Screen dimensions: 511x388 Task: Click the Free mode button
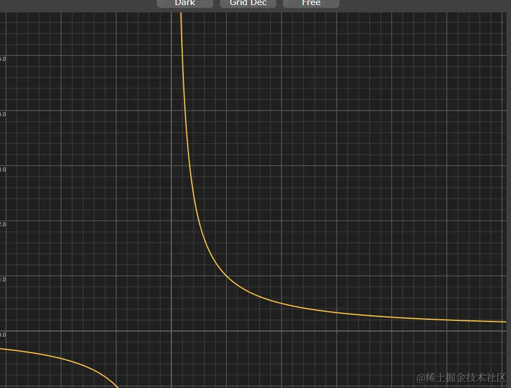click(x=311, y=3)
